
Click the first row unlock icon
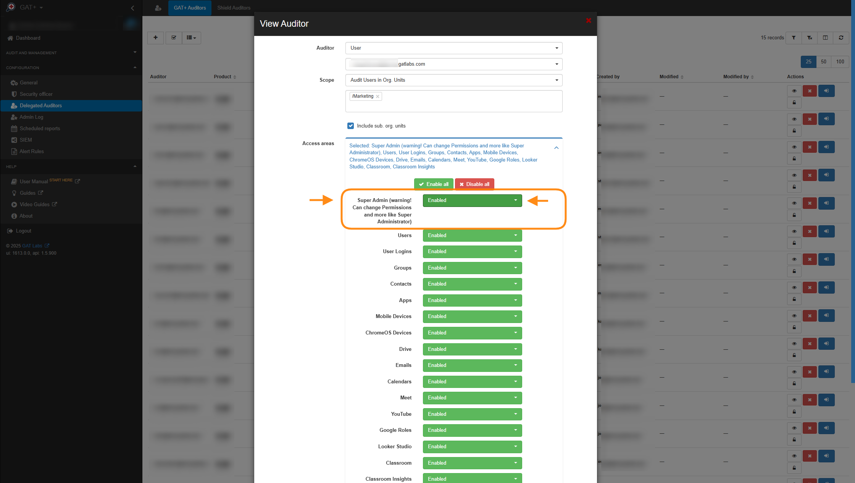pyautogui.click(x=794, y=103)
